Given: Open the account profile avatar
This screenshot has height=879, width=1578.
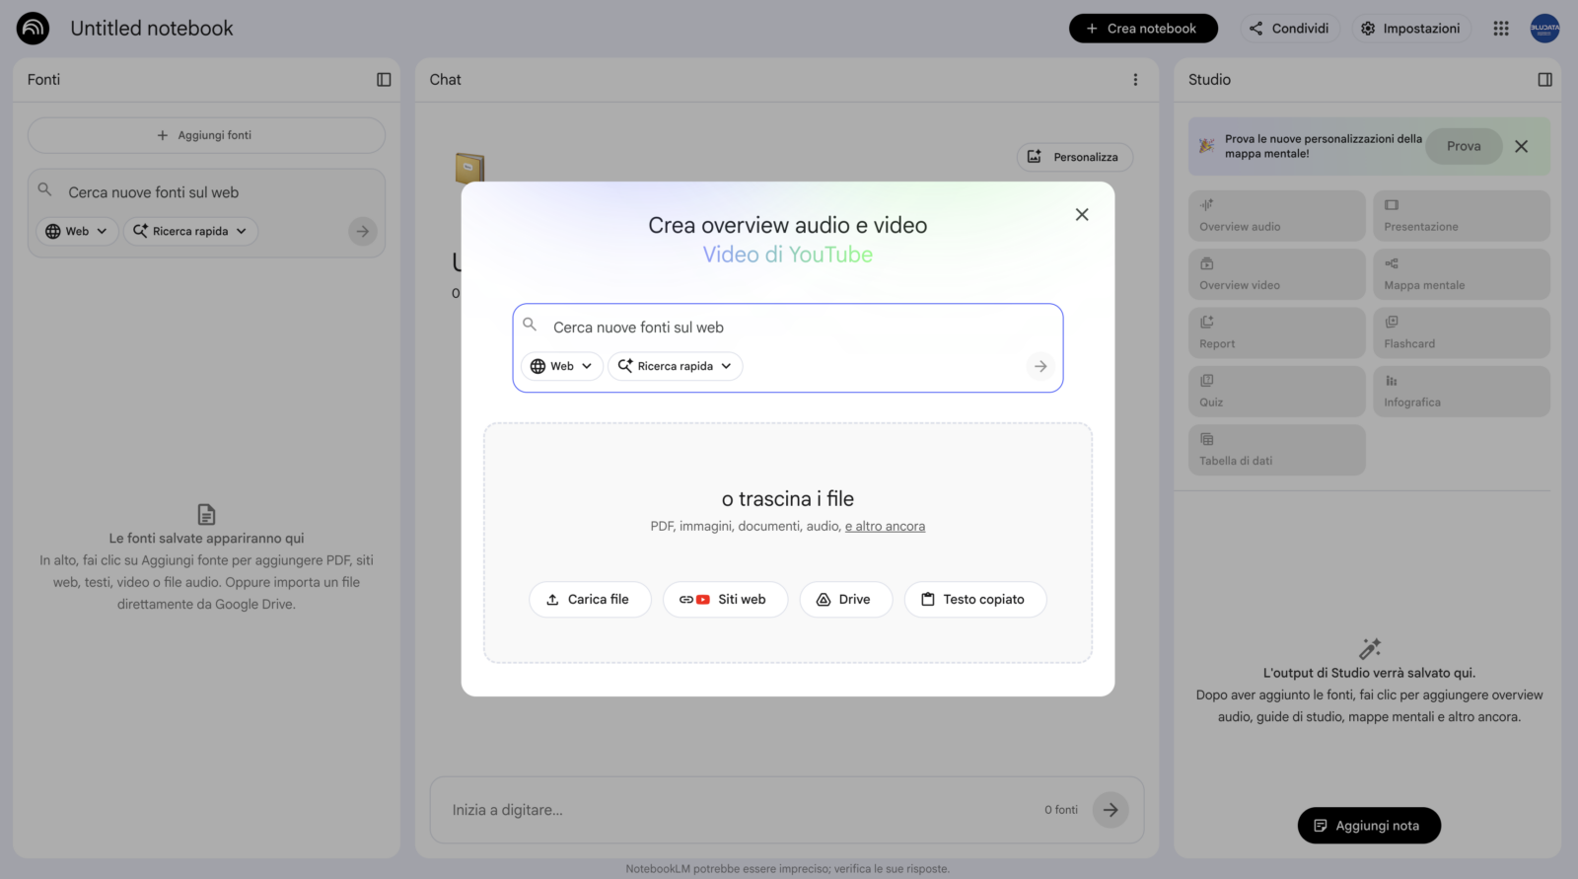Looking at the screenshot, I should tap(1544, 29).
